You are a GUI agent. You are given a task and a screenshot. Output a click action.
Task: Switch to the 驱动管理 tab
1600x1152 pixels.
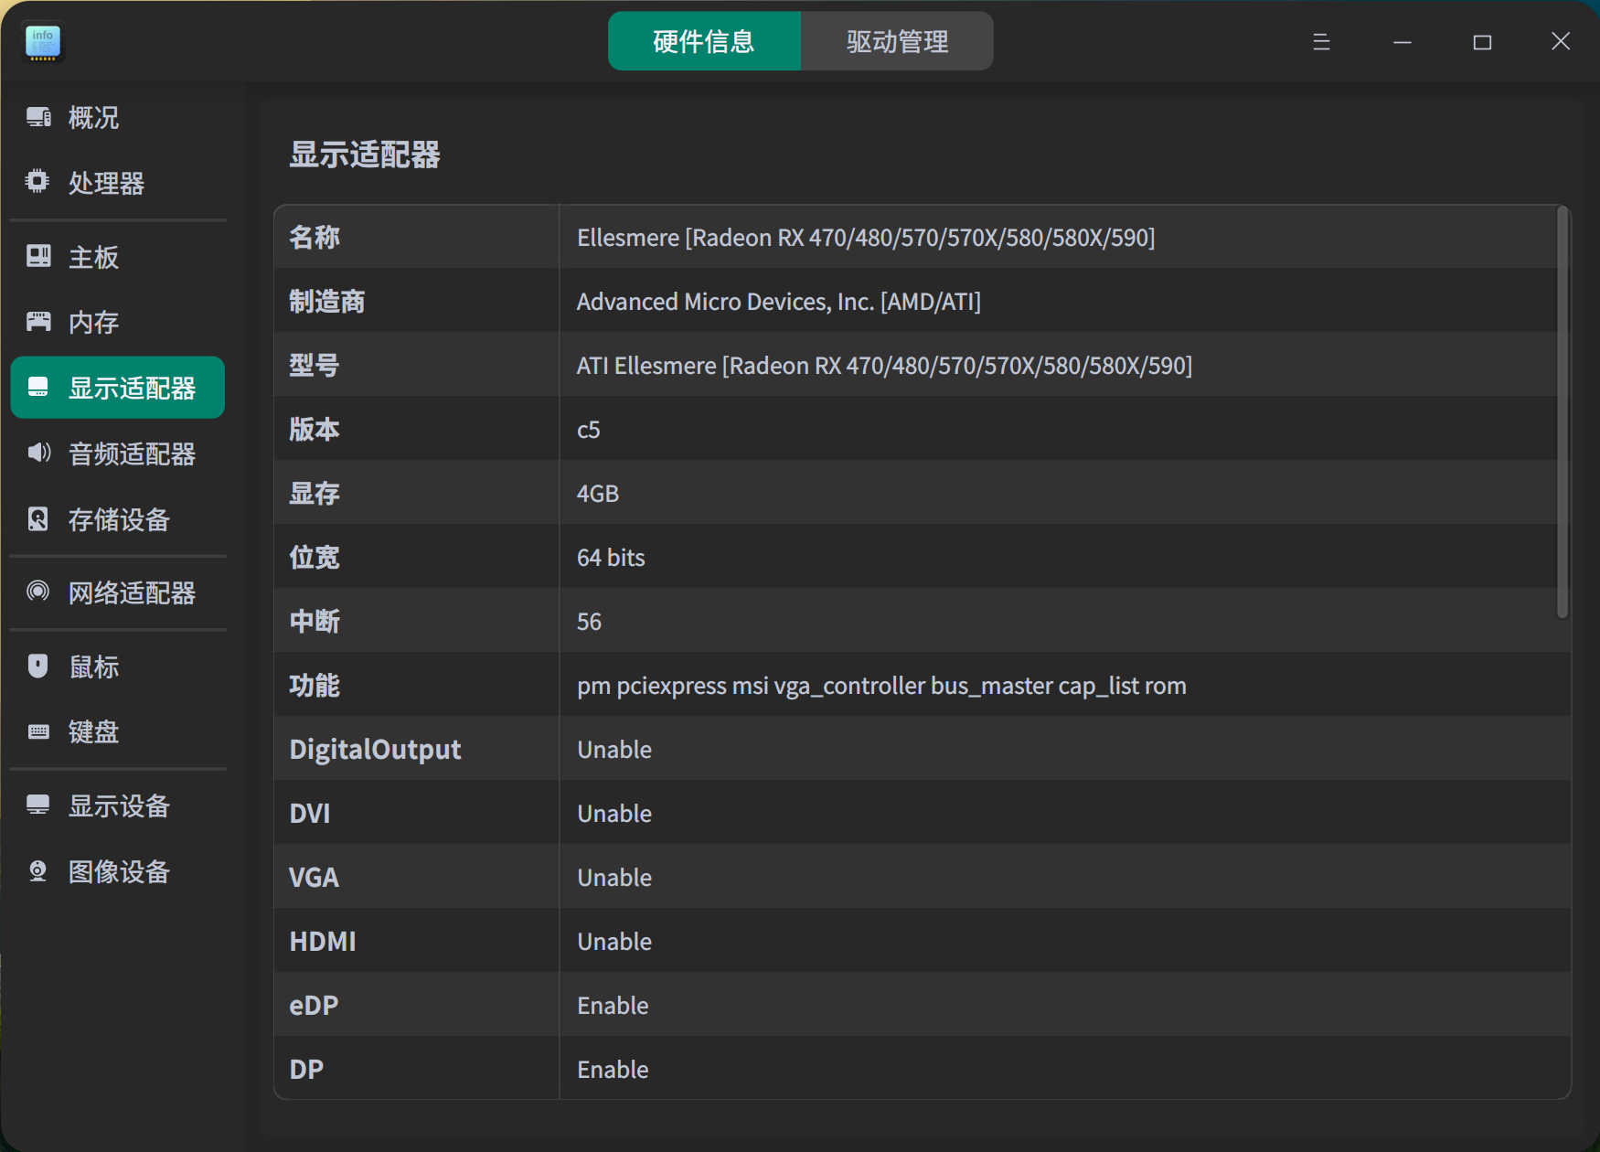tap(897, 40)
